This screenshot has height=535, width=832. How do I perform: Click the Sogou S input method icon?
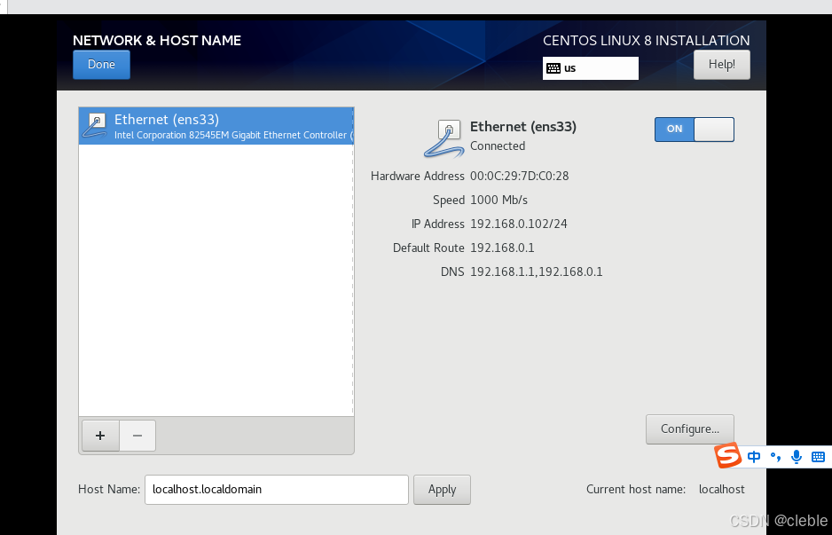[727, 456]
